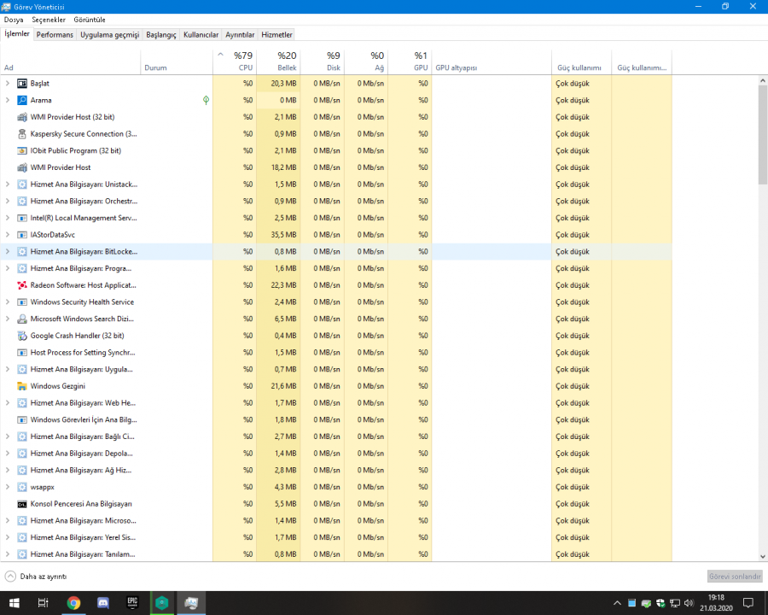Launch Epic Games from the taskbar
768x615 pixels.
coord(132,603)
